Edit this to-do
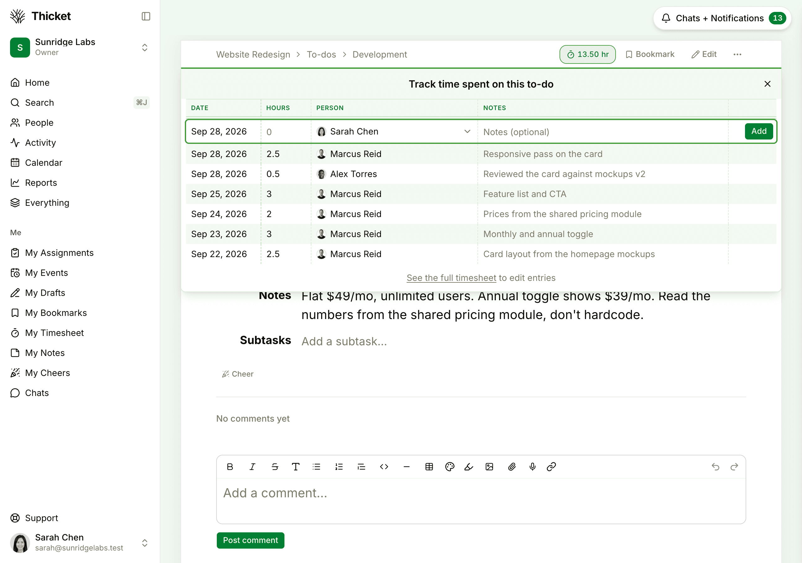 point(704,54)
